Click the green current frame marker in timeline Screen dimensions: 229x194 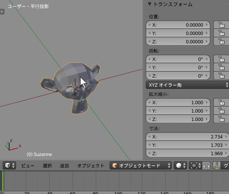pos(3,181)
